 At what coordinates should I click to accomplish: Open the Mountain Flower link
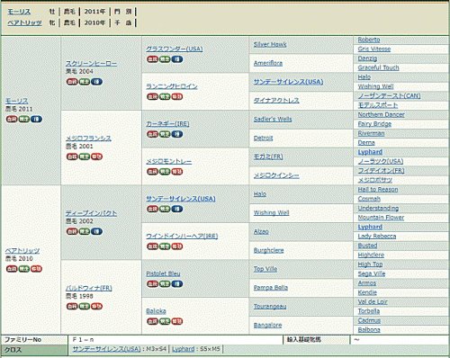(x=381, y=218)
